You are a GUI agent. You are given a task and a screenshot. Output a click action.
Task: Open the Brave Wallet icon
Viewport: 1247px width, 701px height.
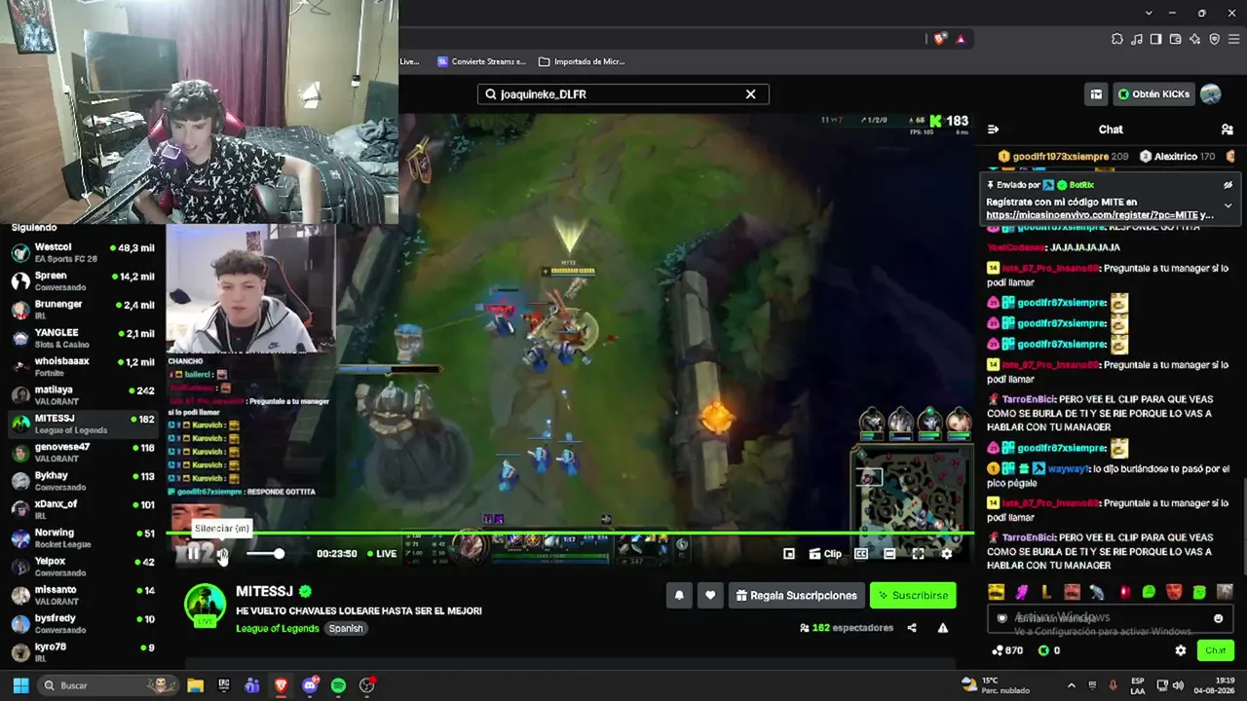point(1176,39)
